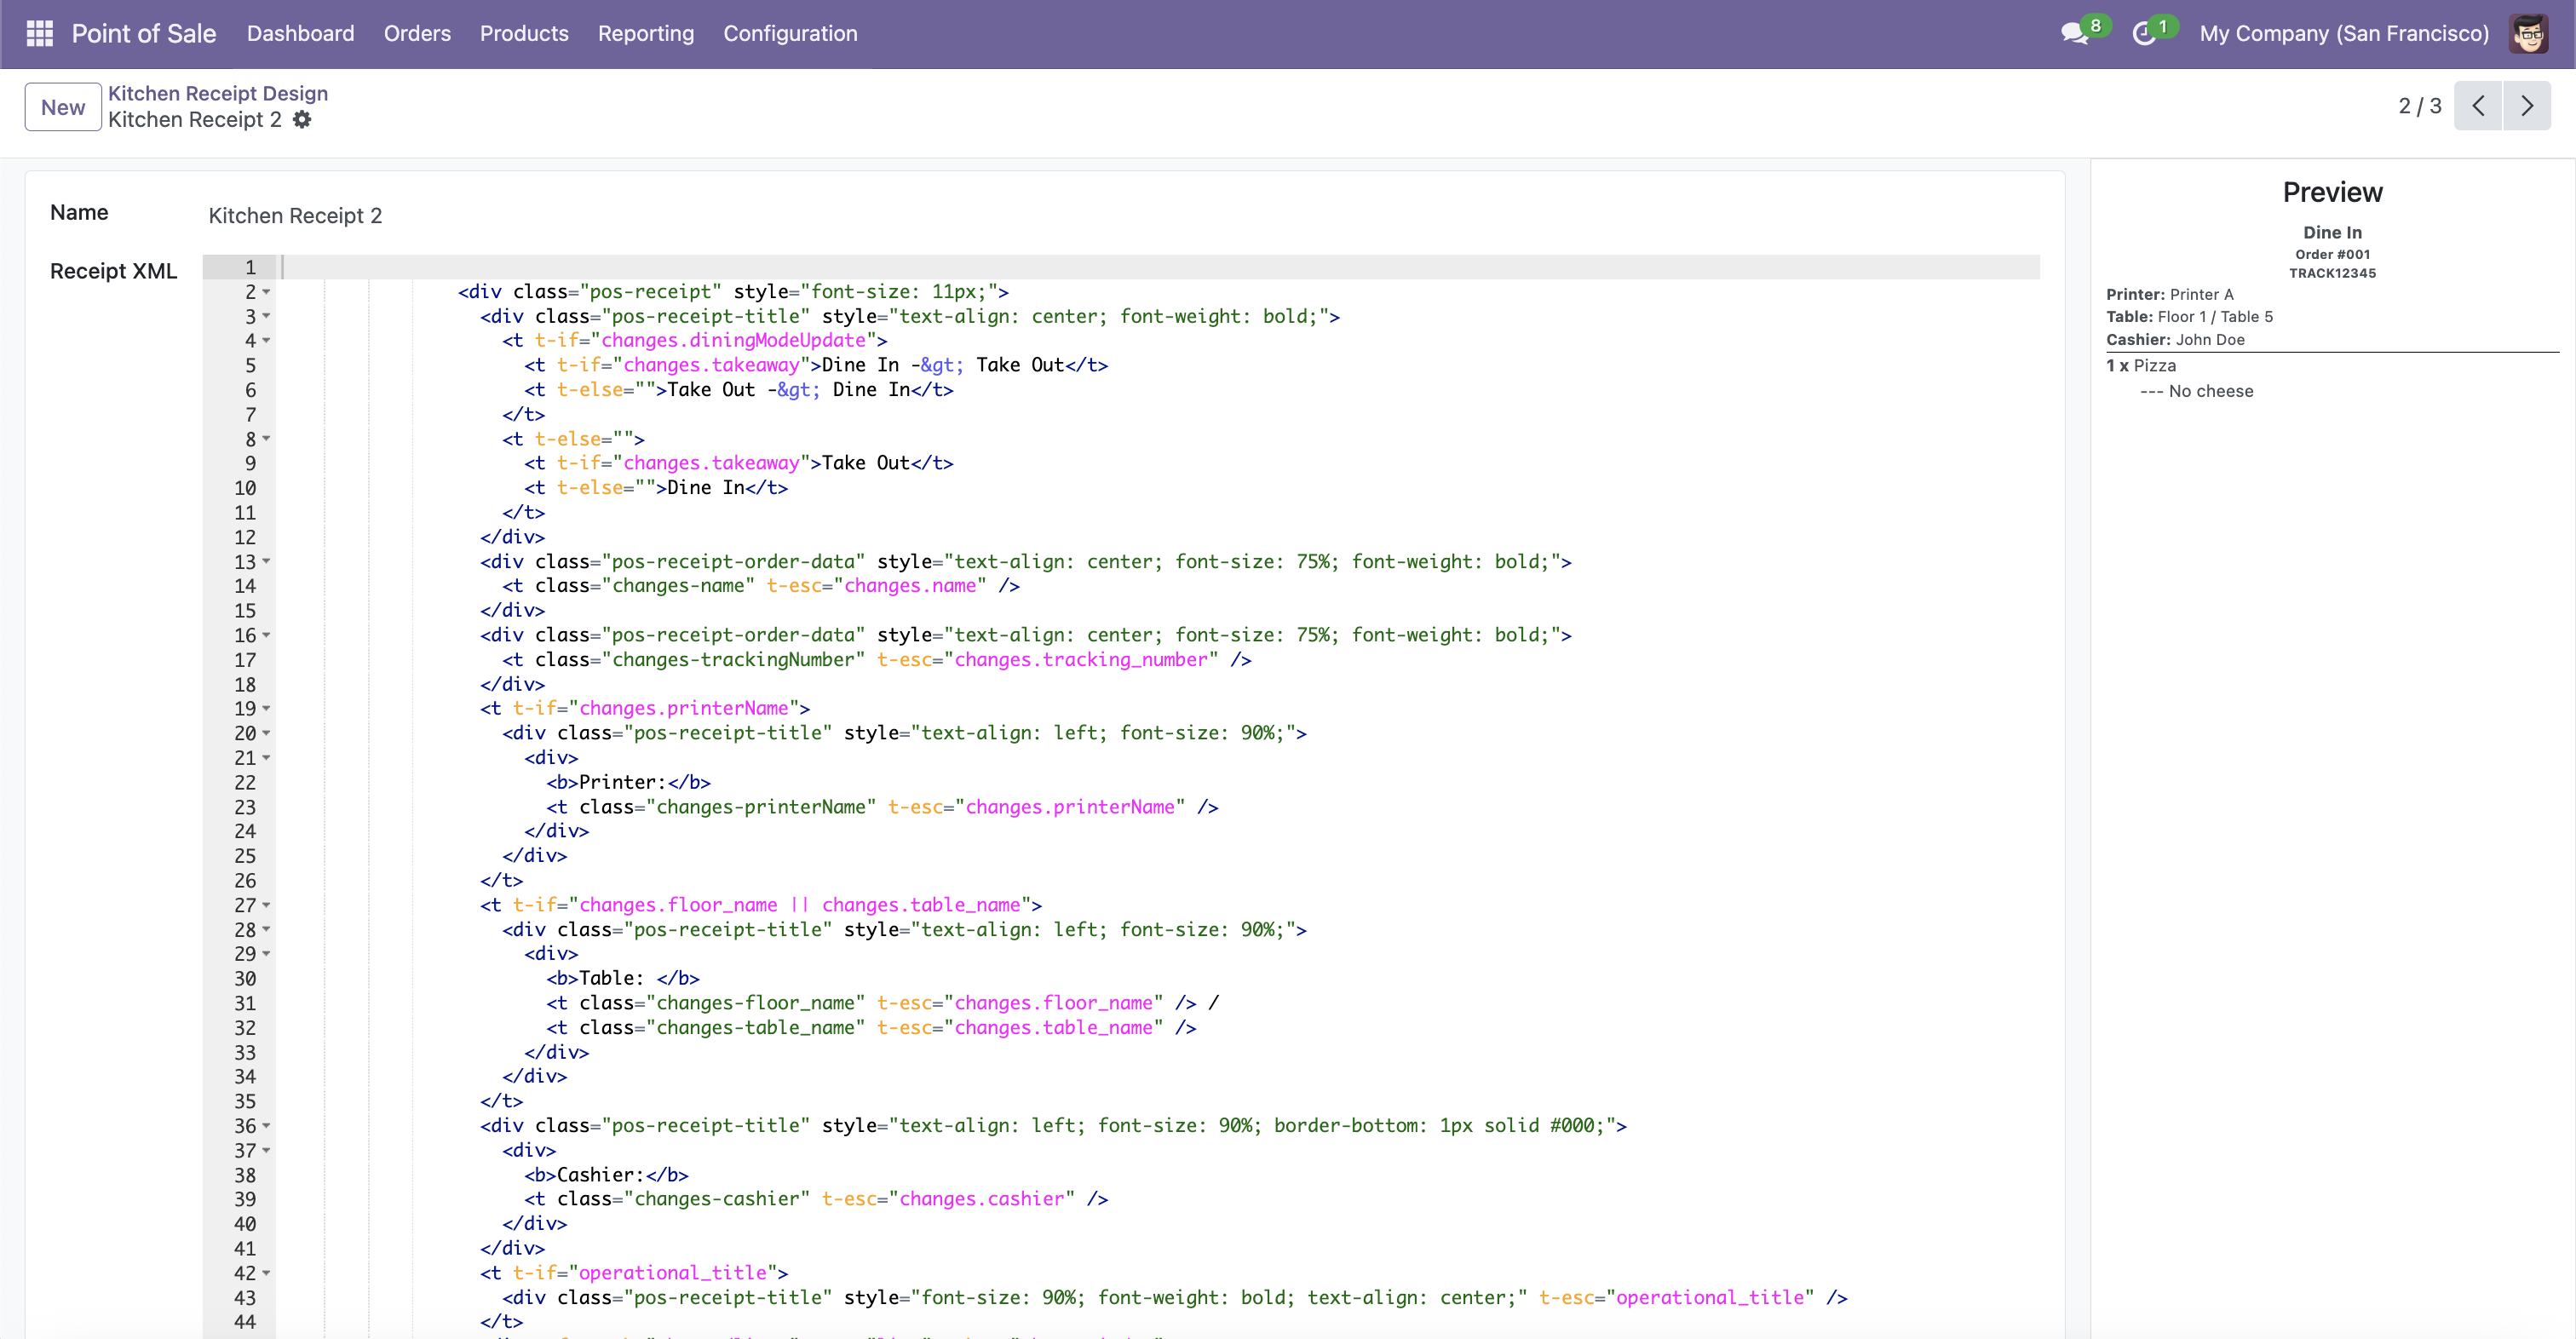The image size is (2576, 1339).
Task: Click the "Cashier:" code text on line 38
Action: pos(600,1175)
